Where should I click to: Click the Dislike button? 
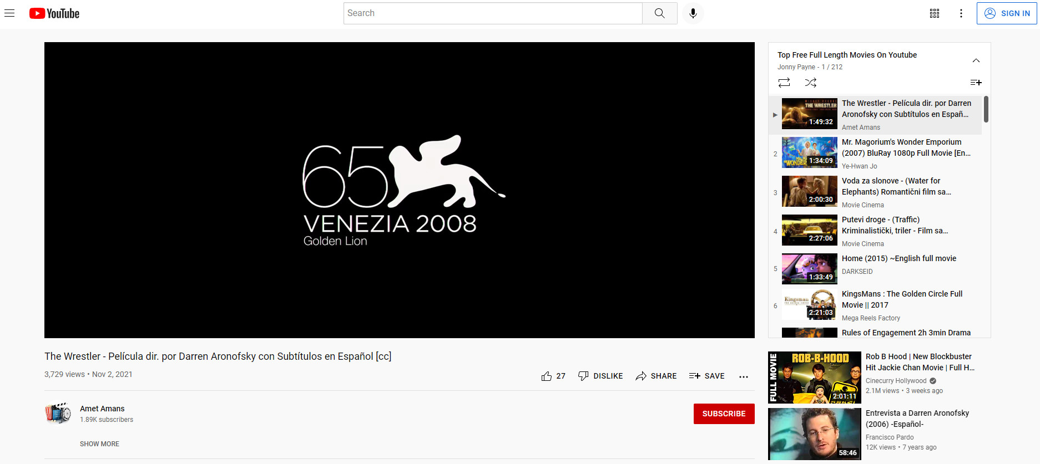(600, 376)
